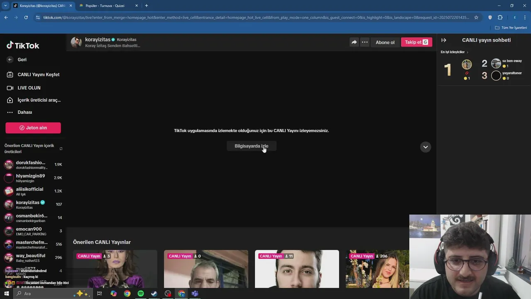Click Bilgisayarda izle button
This screenshot has height=299, width=531.
(251, 146)
